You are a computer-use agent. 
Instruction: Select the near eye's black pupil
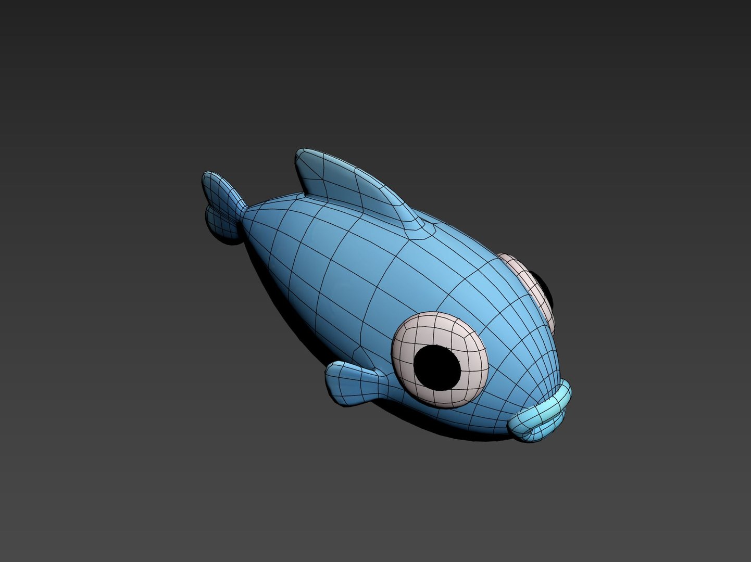pos(437,366)
